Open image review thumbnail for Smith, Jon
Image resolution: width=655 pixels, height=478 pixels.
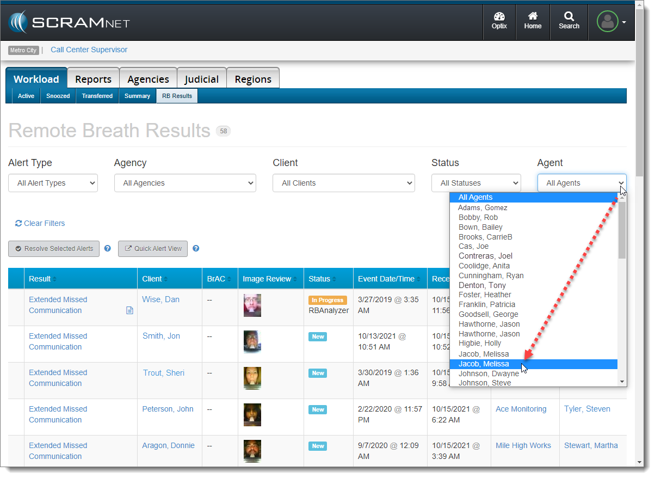(252, 341)
